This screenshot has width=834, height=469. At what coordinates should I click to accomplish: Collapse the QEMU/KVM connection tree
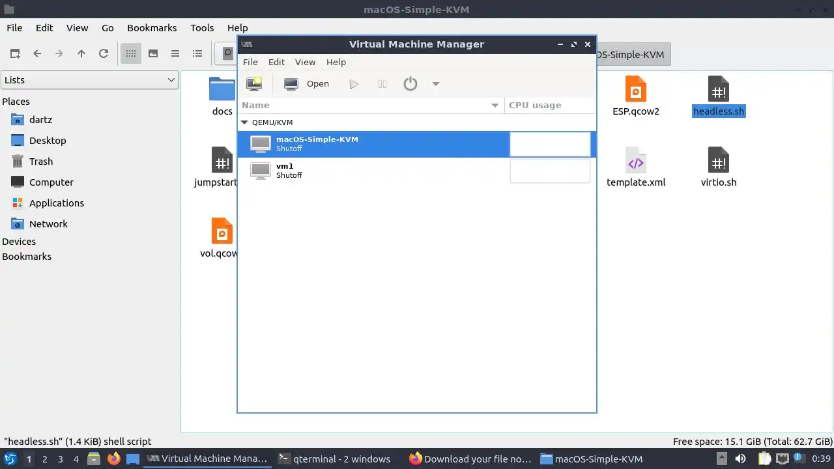point(245,122)
